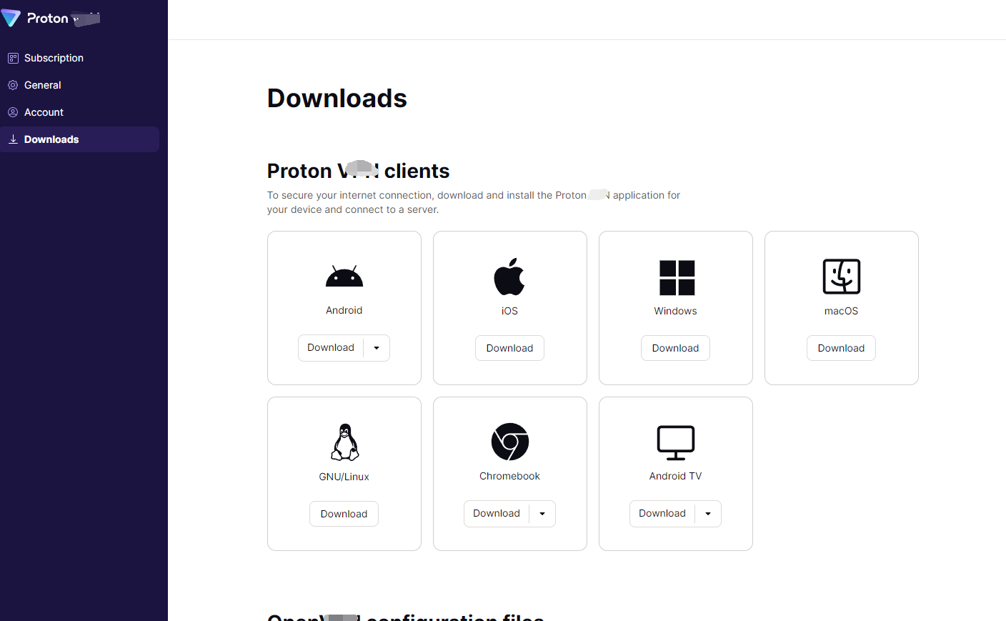Click the Account user icon
Screen dimensions: 1006x621
[13, 112]
